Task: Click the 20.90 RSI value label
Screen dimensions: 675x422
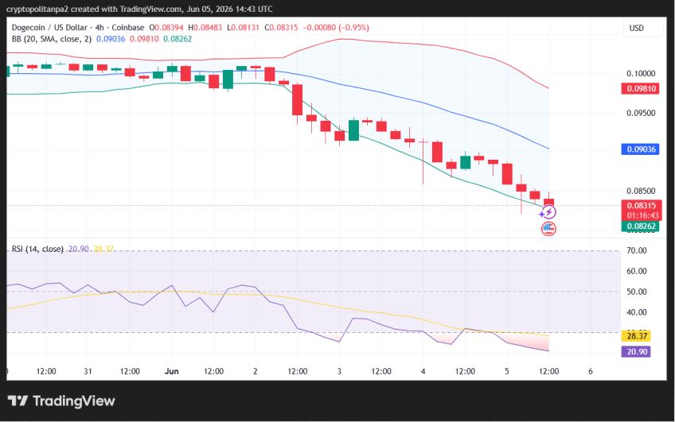Action: pos(636,352)
